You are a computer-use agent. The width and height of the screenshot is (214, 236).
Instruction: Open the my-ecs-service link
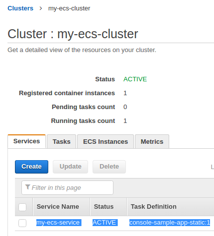(58, 223)
